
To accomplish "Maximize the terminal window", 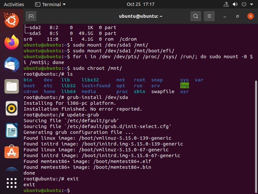I will click(x=237, y=16).
